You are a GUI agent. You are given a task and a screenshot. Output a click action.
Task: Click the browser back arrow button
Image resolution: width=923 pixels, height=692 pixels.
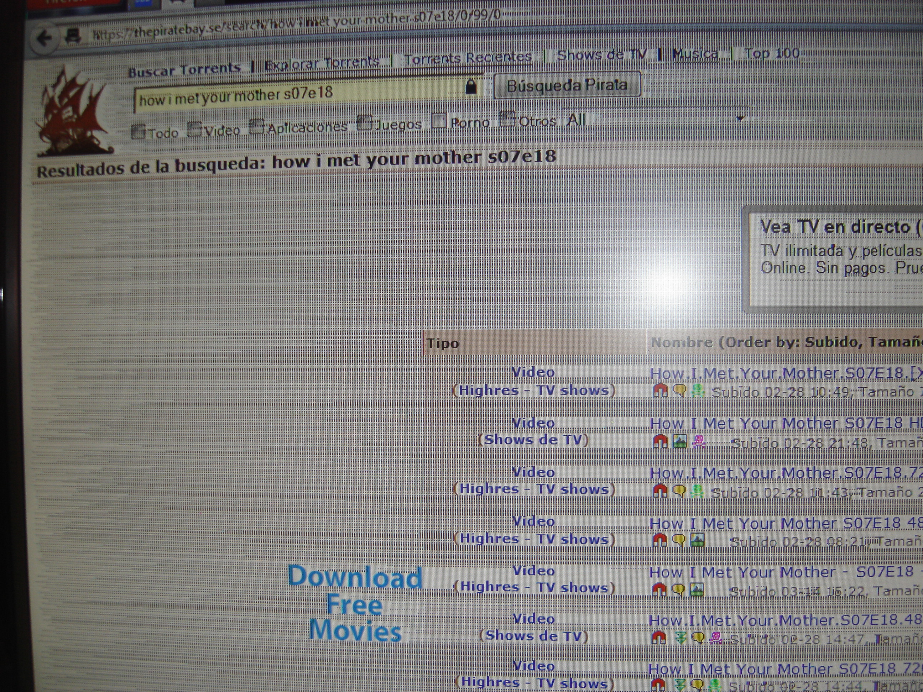coord(44,39)
